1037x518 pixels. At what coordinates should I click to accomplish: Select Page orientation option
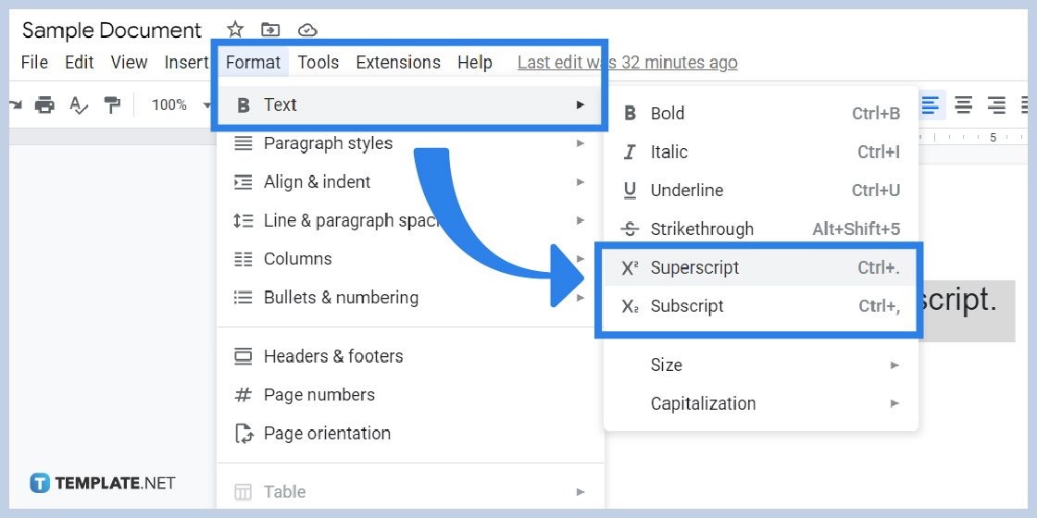(x=410, y=434)
